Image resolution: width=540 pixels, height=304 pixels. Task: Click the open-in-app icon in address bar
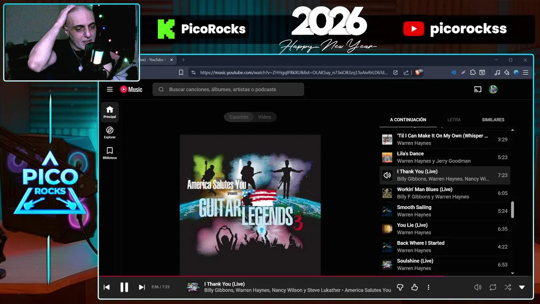point(395,73)
